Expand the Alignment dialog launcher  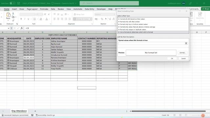[x=92, y=24]
